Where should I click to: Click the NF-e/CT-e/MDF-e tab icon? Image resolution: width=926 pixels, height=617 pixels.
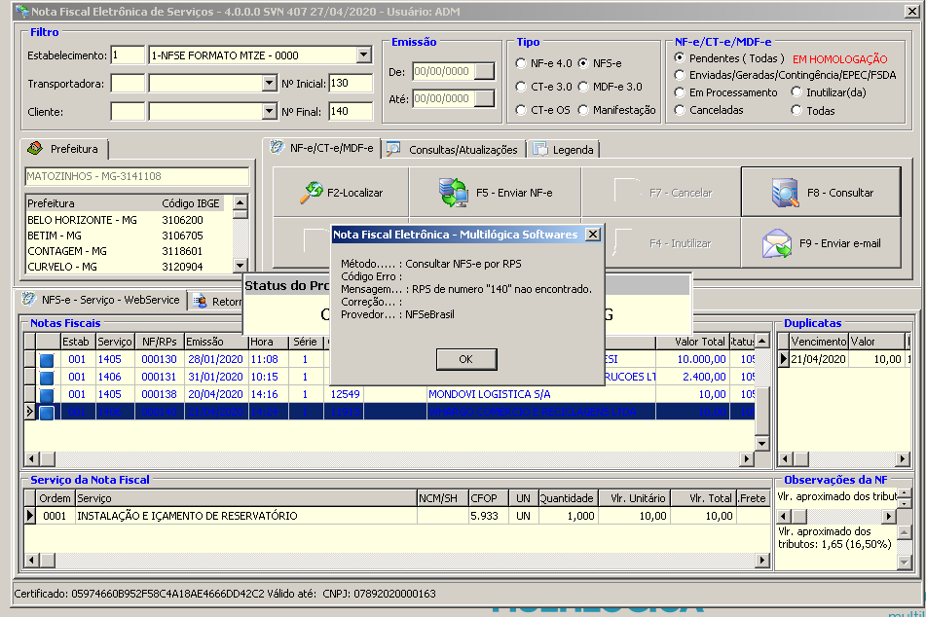[277, 148]
